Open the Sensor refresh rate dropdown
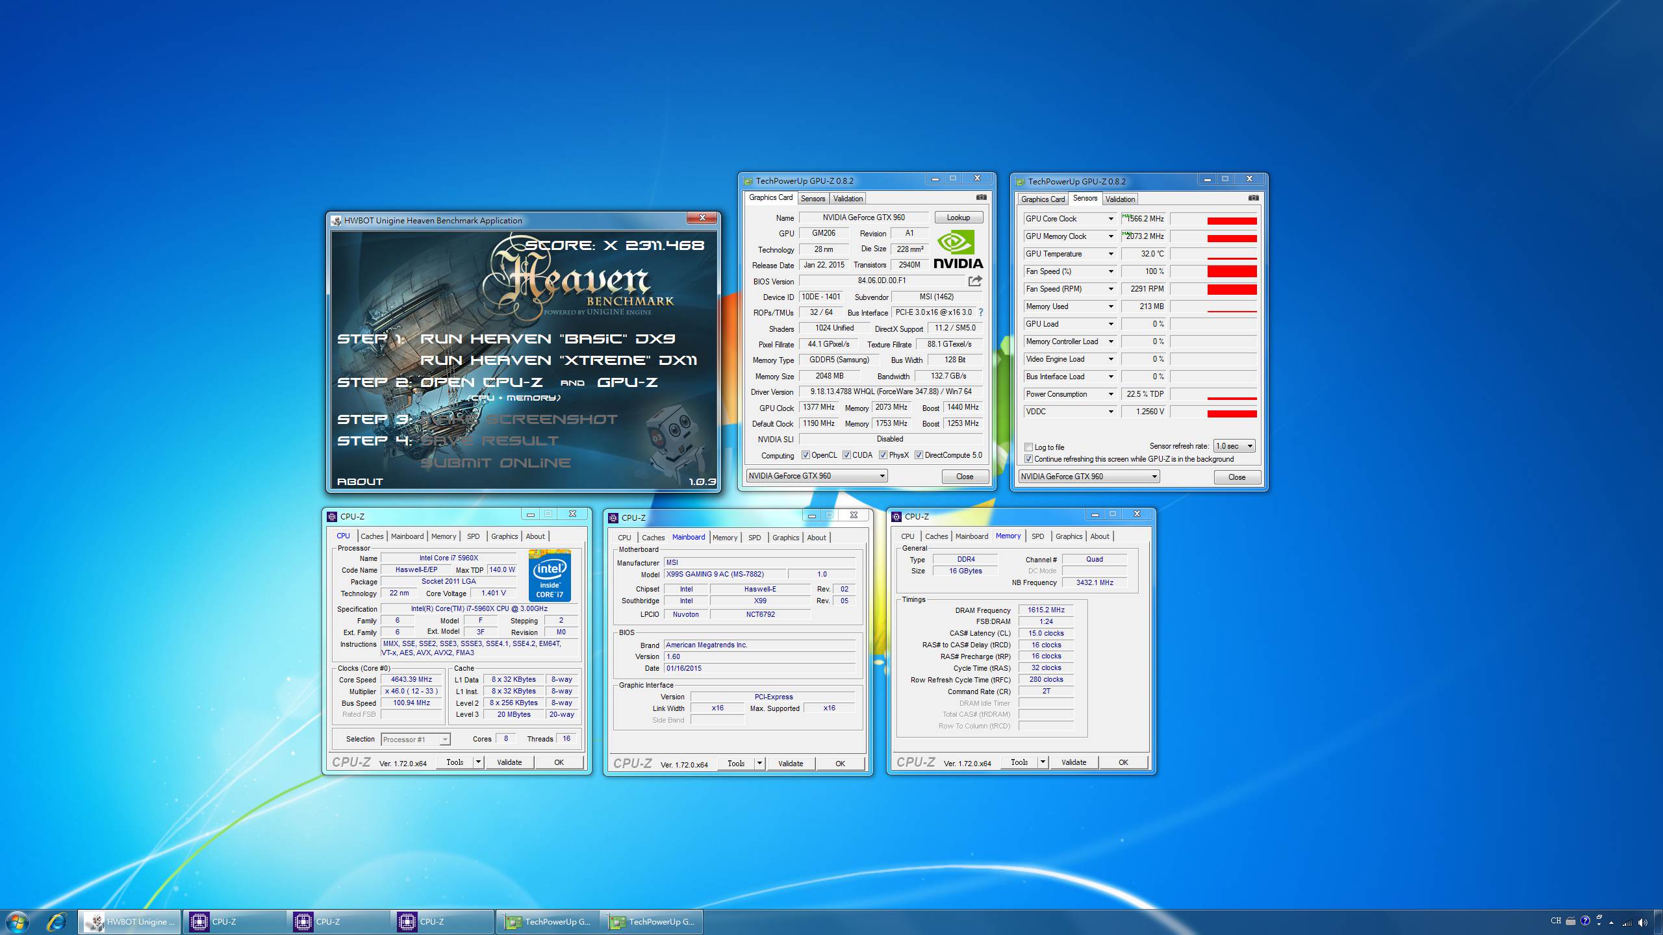Image resolution: width=1663 pixels, height=935 pixels. point(1234,446)
